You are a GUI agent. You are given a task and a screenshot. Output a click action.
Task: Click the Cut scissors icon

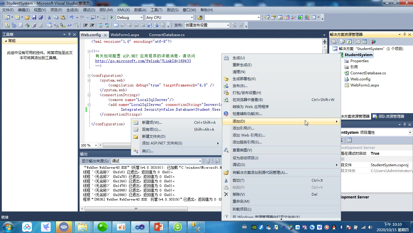coord(49,17)
